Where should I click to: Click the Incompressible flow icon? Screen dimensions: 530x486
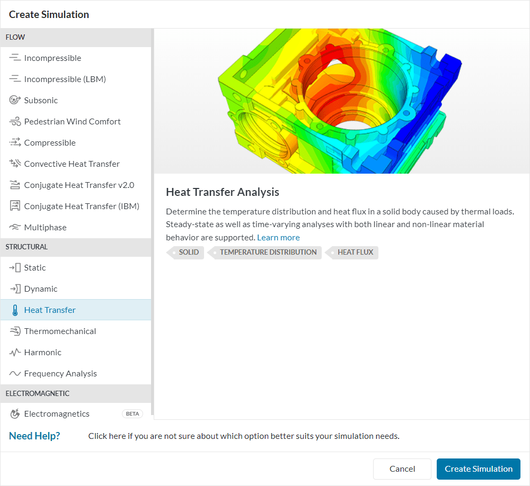pos(15,58)
